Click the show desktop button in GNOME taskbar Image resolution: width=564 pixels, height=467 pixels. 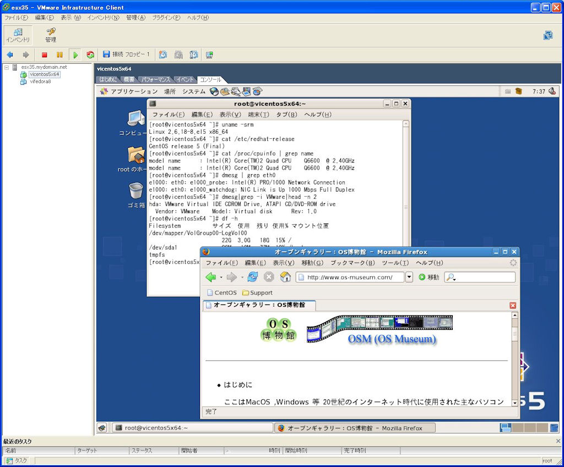pyautogui.click(x=102, y=428)
